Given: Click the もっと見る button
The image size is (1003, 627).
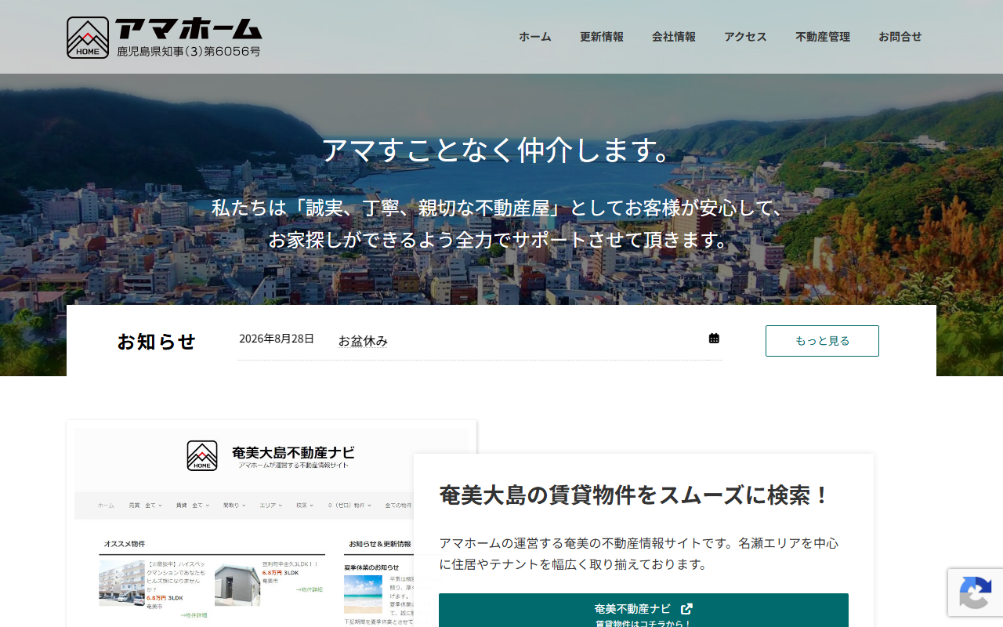Looking at the screenshot, I should [x=822, y=341].
